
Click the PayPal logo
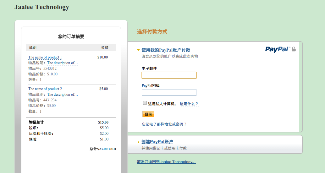[x=278, y=49]
